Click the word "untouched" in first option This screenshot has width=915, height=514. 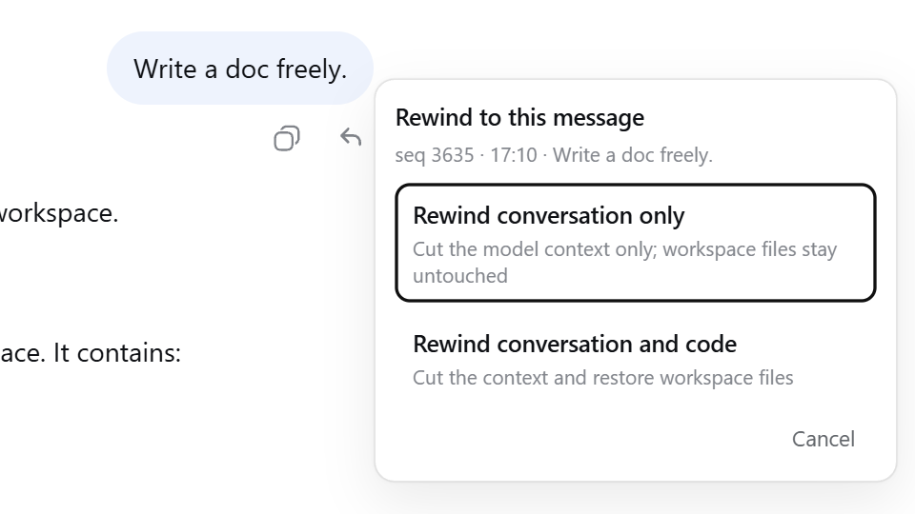tap(459, 276)
